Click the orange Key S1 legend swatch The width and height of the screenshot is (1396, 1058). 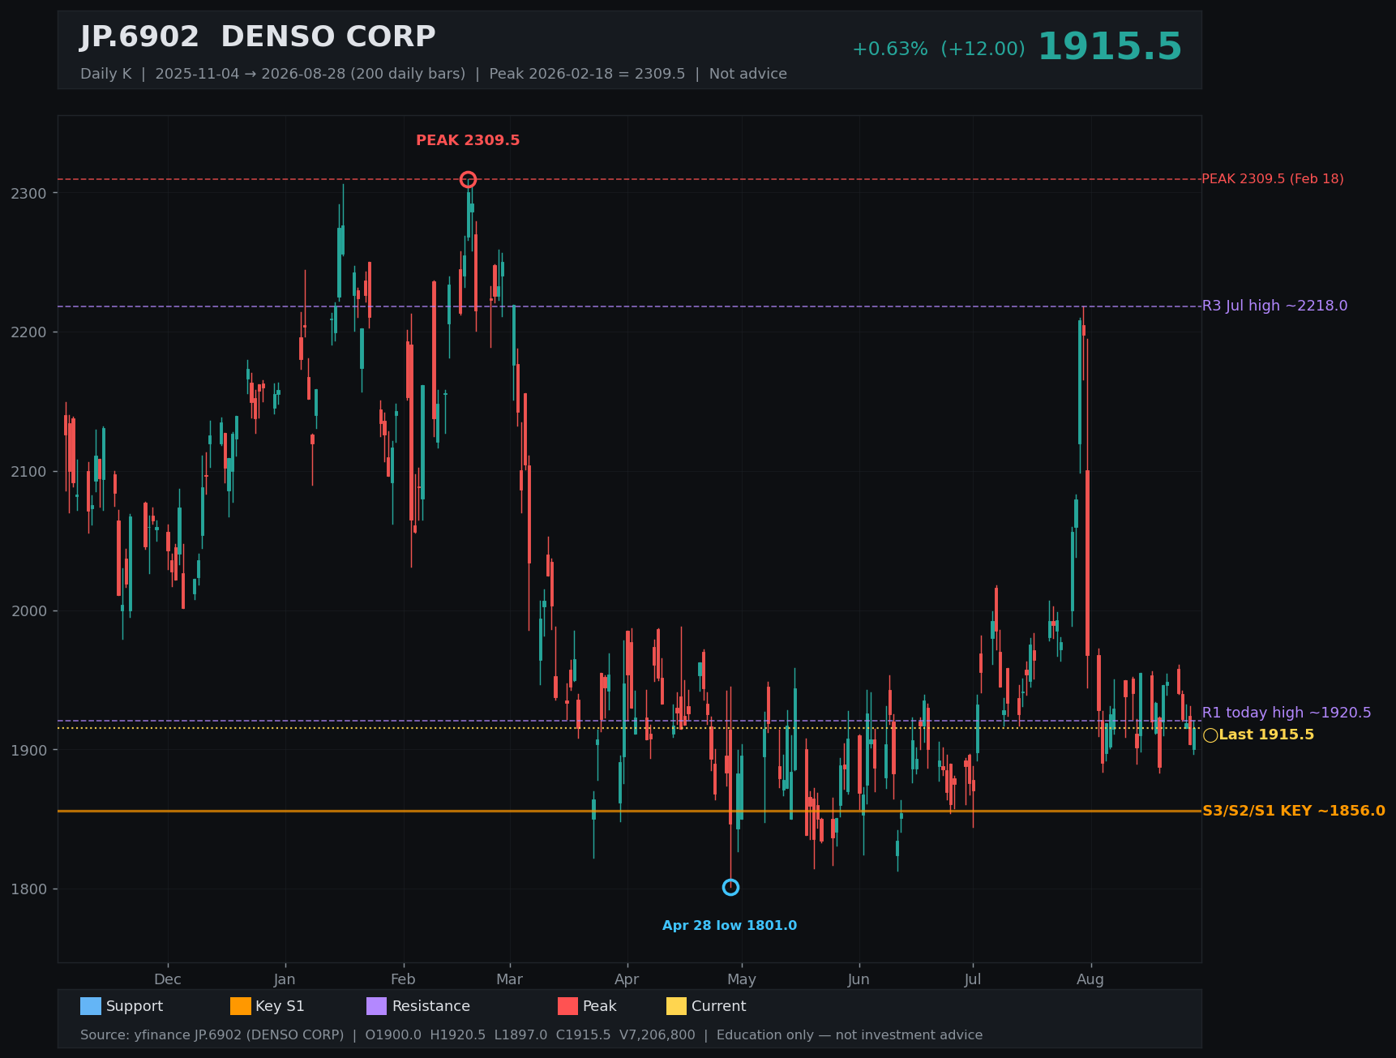pos(241,1006)
